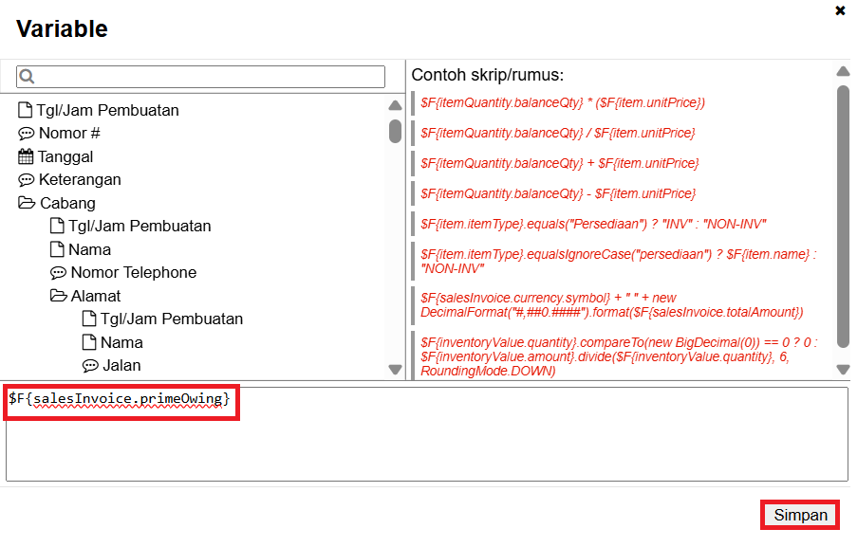Viewport: 857px width, 547px height.
Task: Click the comment icon beside Keterangan
Action: (x=26, y=180)
